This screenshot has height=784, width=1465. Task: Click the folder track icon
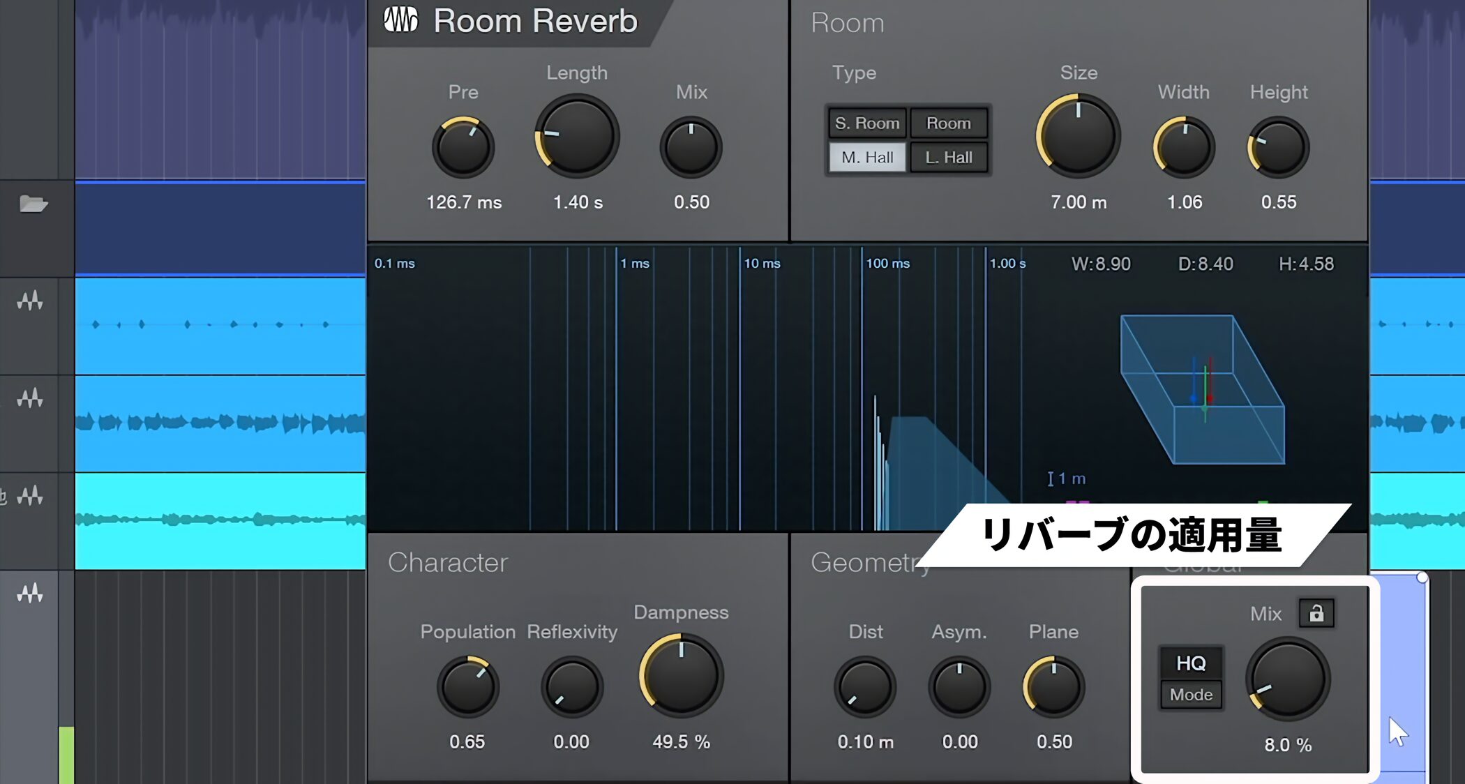click(33, 204)
